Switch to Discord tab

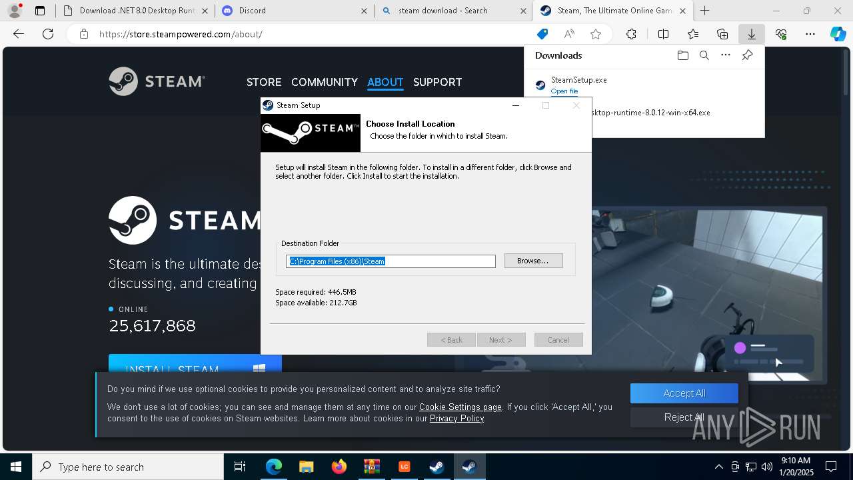pos(294,11)
